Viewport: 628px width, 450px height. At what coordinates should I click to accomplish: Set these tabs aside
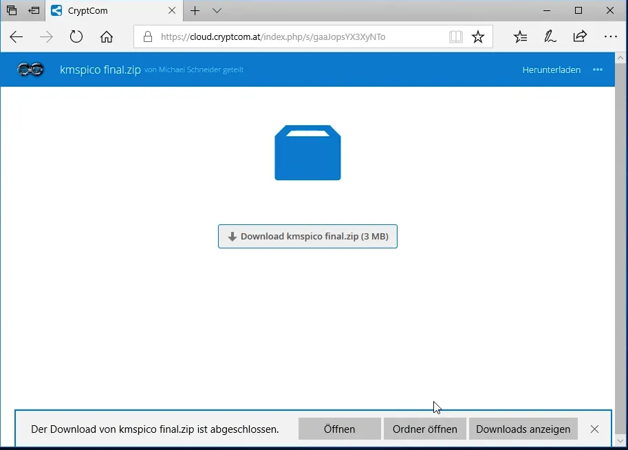pos(34,10)
